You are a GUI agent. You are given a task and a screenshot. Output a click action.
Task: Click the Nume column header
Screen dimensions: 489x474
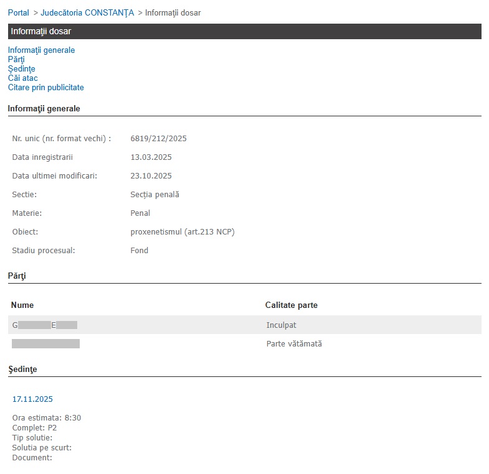(x=22, y=305)
